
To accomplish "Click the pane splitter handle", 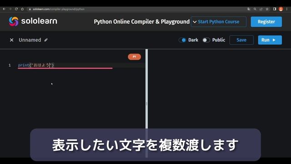I will (146, 103).
